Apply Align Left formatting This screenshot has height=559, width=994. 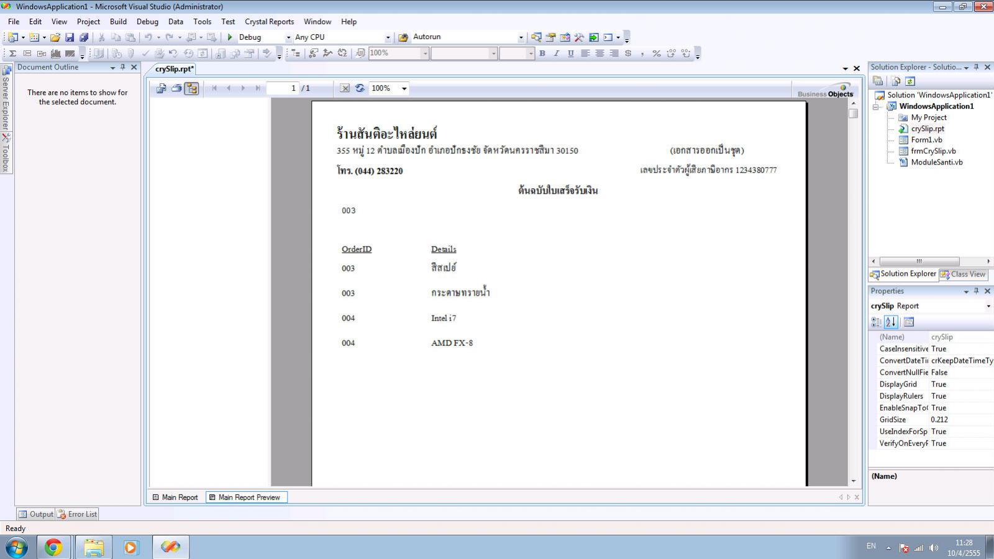tap(585, 53)
